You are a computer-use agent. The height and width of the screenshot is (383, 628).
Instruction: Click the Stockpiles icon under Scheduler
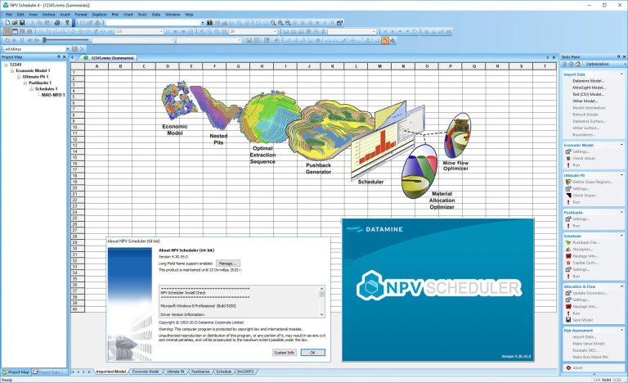click(x=568, y=250)
